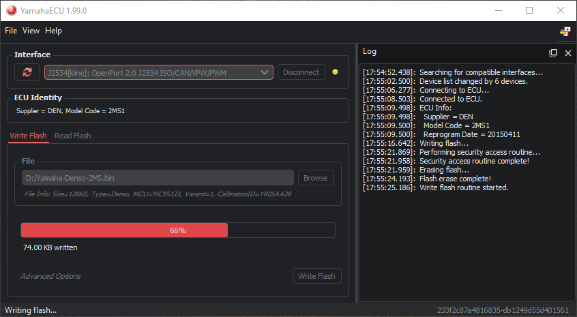577x317 pixels.
Task: Open the J2534 interface dropdown
Action: click(x=159, y=72)
